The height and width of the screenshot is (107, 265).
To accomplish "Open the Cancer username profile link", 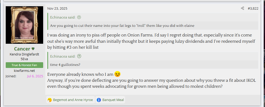I will pyautogui.click(x=22, y=49).
